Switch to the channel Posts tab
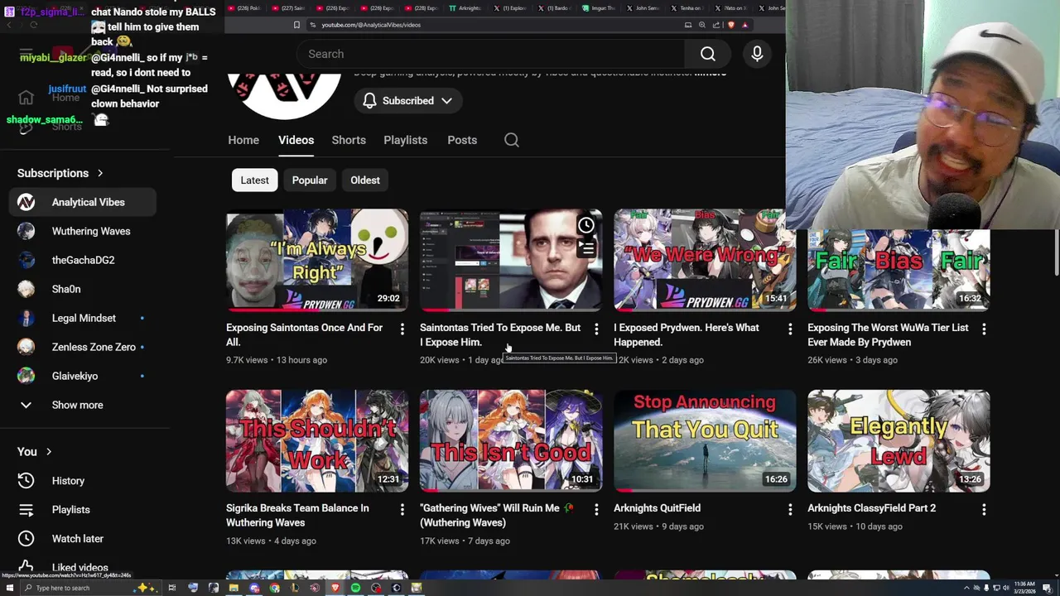 [x=462, y=140]
